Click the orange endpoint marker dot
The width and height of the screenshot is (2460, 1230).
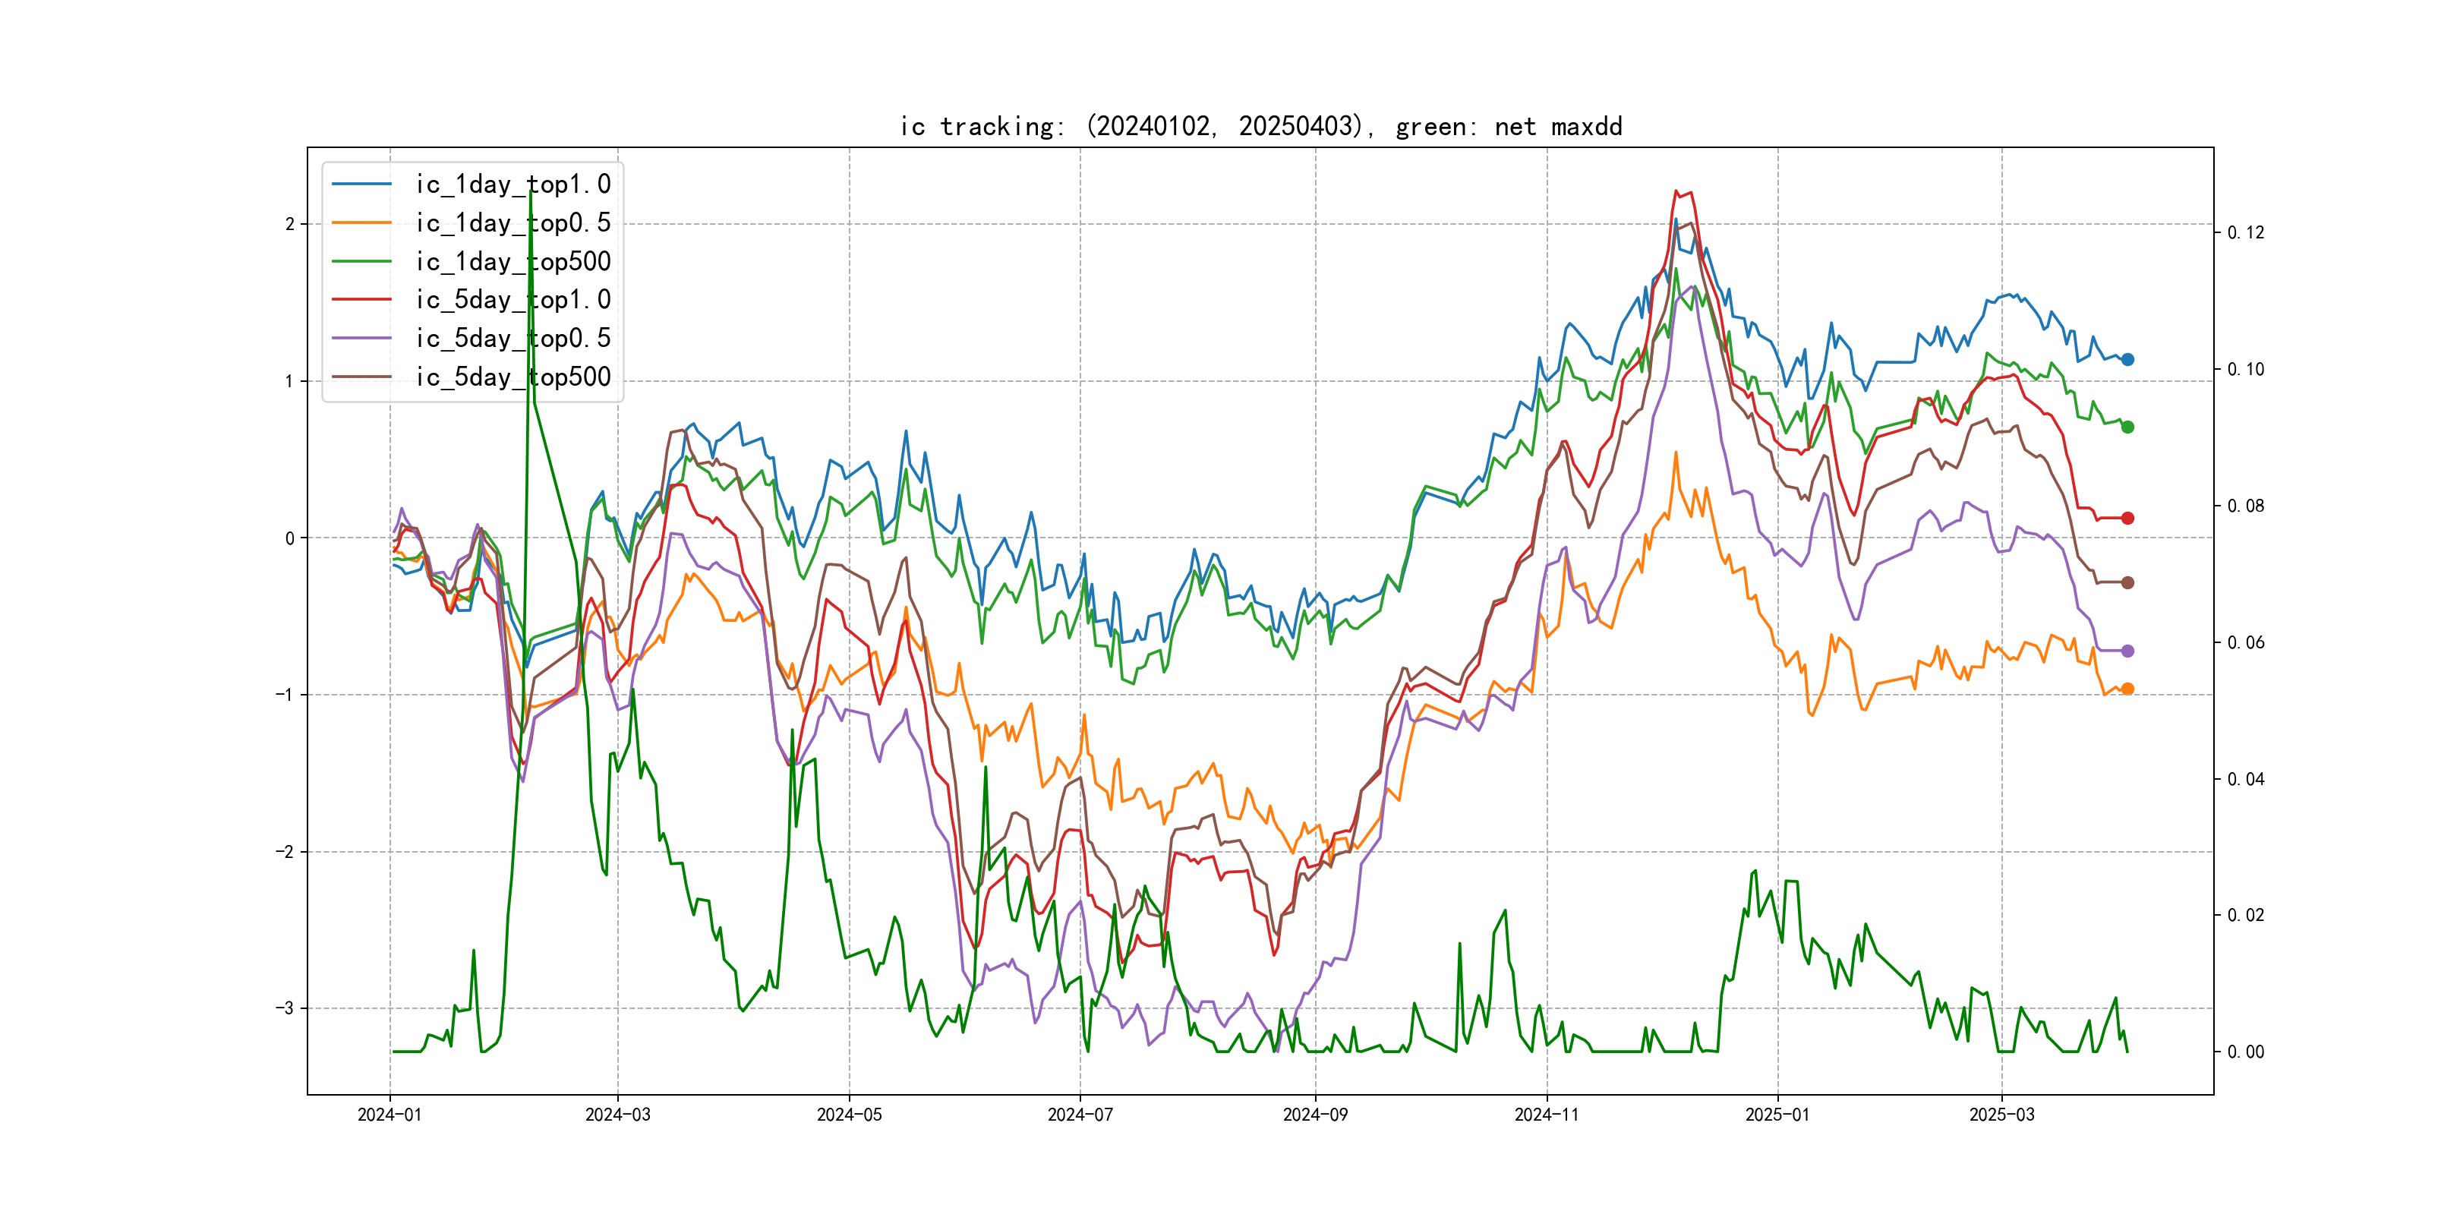point(2127,689)
